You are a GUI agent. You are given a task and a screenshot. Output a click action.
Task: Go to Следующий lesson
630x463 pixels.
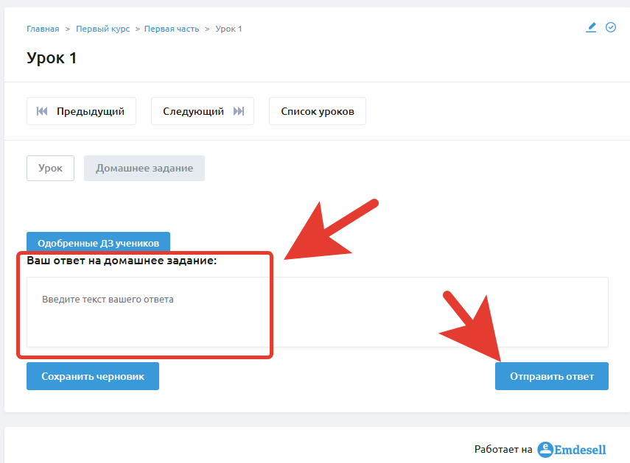pos(203,111)
